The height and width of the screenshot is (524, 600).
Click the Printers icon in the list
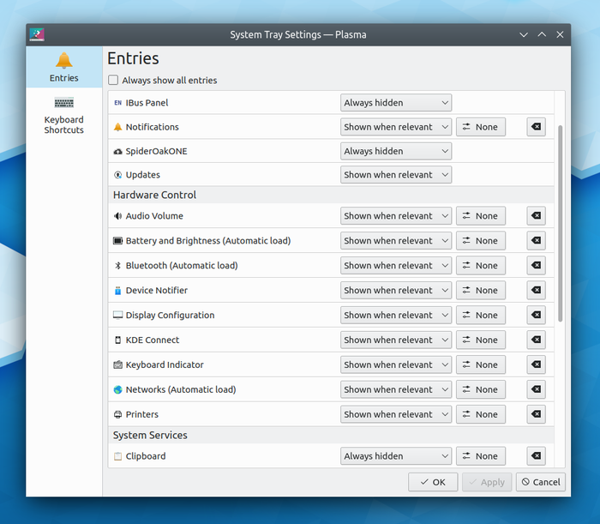tap(118, 415)
